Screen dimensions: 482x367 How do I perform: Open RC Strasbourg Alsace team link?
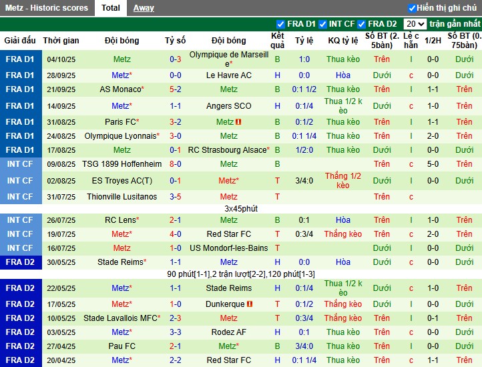point(228,150)
